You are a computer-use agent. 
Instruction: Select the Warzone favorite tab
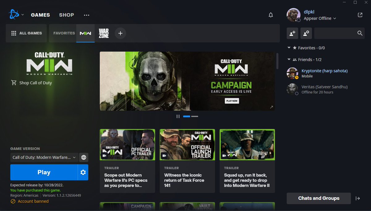pyautogui.click(x=104, y=33)
